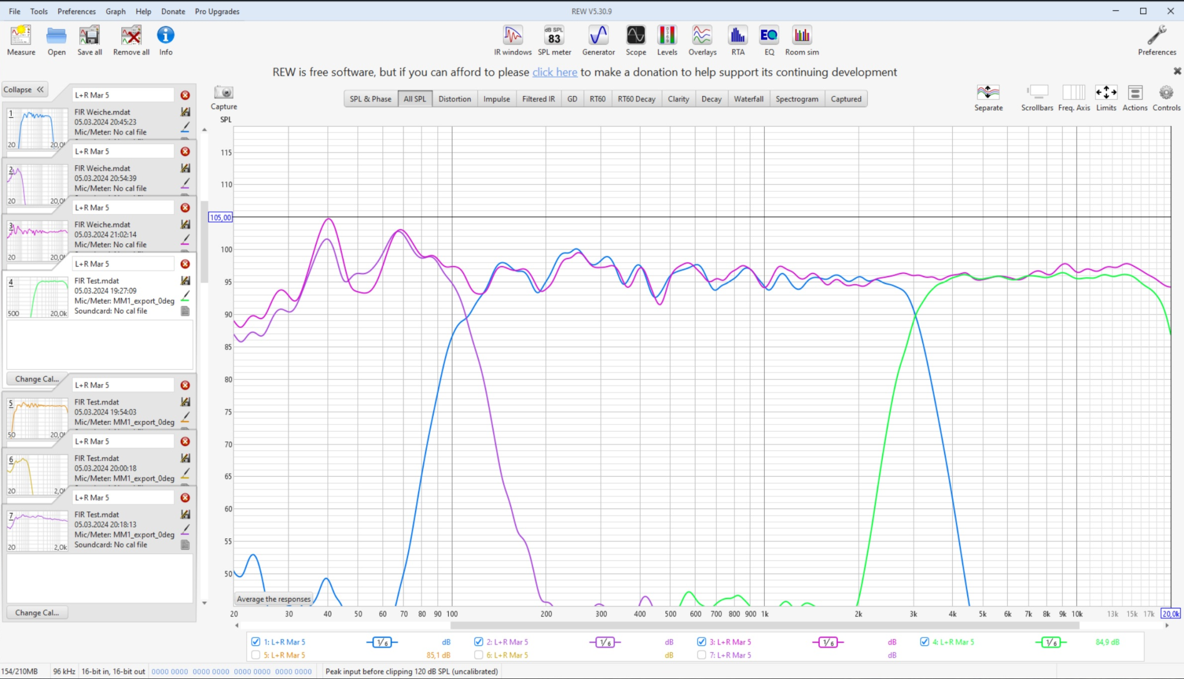Enable trace 5: L+R Mar 5
The image size is (1184, 679).
pos(256,655)
